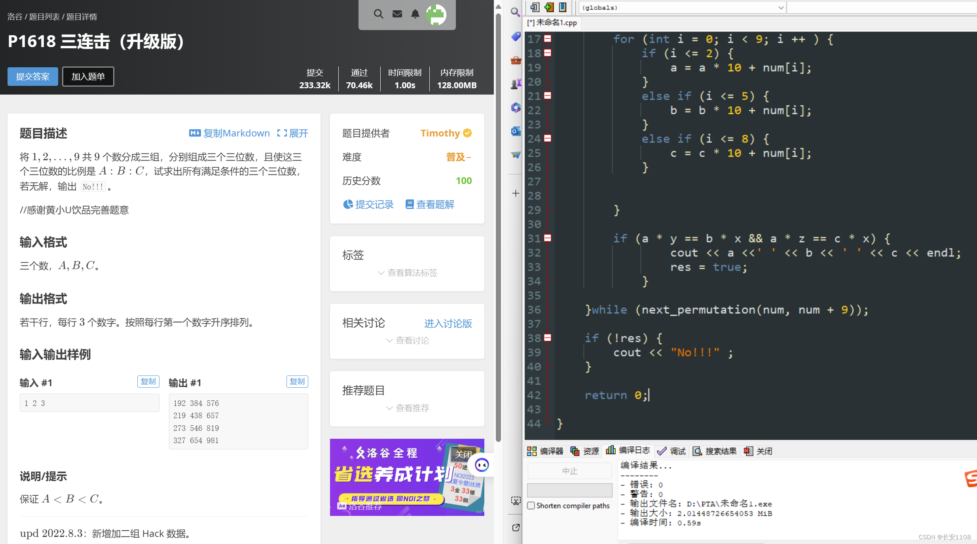Viewport: 977px width, 544px height.
Task: Open the green user avatar
Action: [x=436, y=15]
